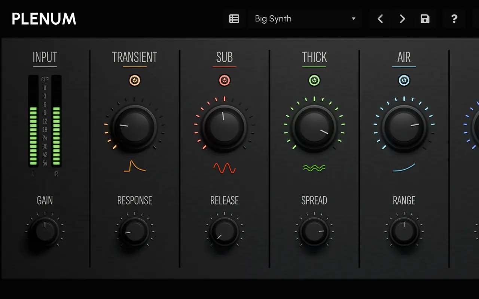The image size is (479, 299).
Task: Click the dropdown arrow beside Big Synth
Action: point(353,19)
